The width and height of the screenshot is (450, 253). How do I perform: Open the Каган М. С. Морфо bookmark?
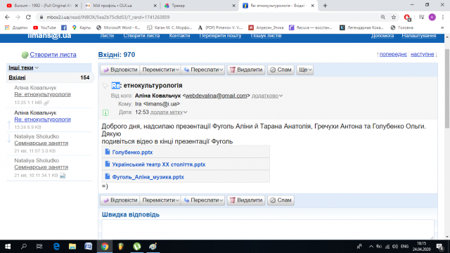coord(169,27)
